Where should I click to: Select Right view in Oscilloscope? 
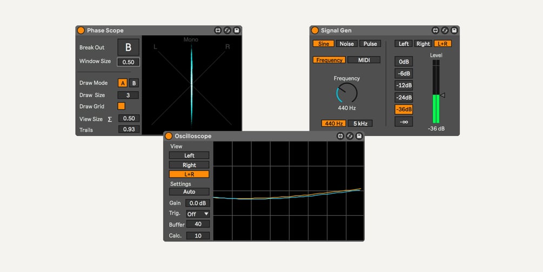point(189,165)
